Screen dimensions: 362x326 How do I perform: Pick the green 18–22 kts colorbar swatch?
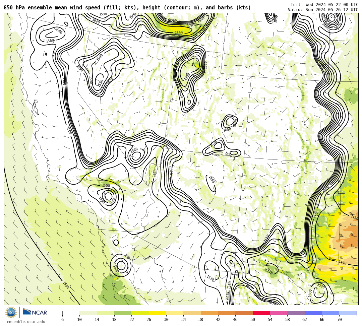pyautogui.click(x=123, y=313)
